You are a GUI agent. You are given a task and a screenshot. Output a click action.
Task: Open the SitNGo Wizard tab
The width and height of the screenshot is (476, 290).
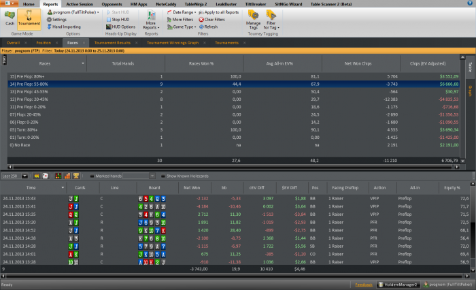point(288,4)
